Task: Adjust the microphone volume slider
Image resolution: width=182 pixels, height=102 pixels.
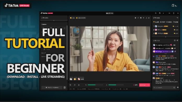Action: pos(116,85)
